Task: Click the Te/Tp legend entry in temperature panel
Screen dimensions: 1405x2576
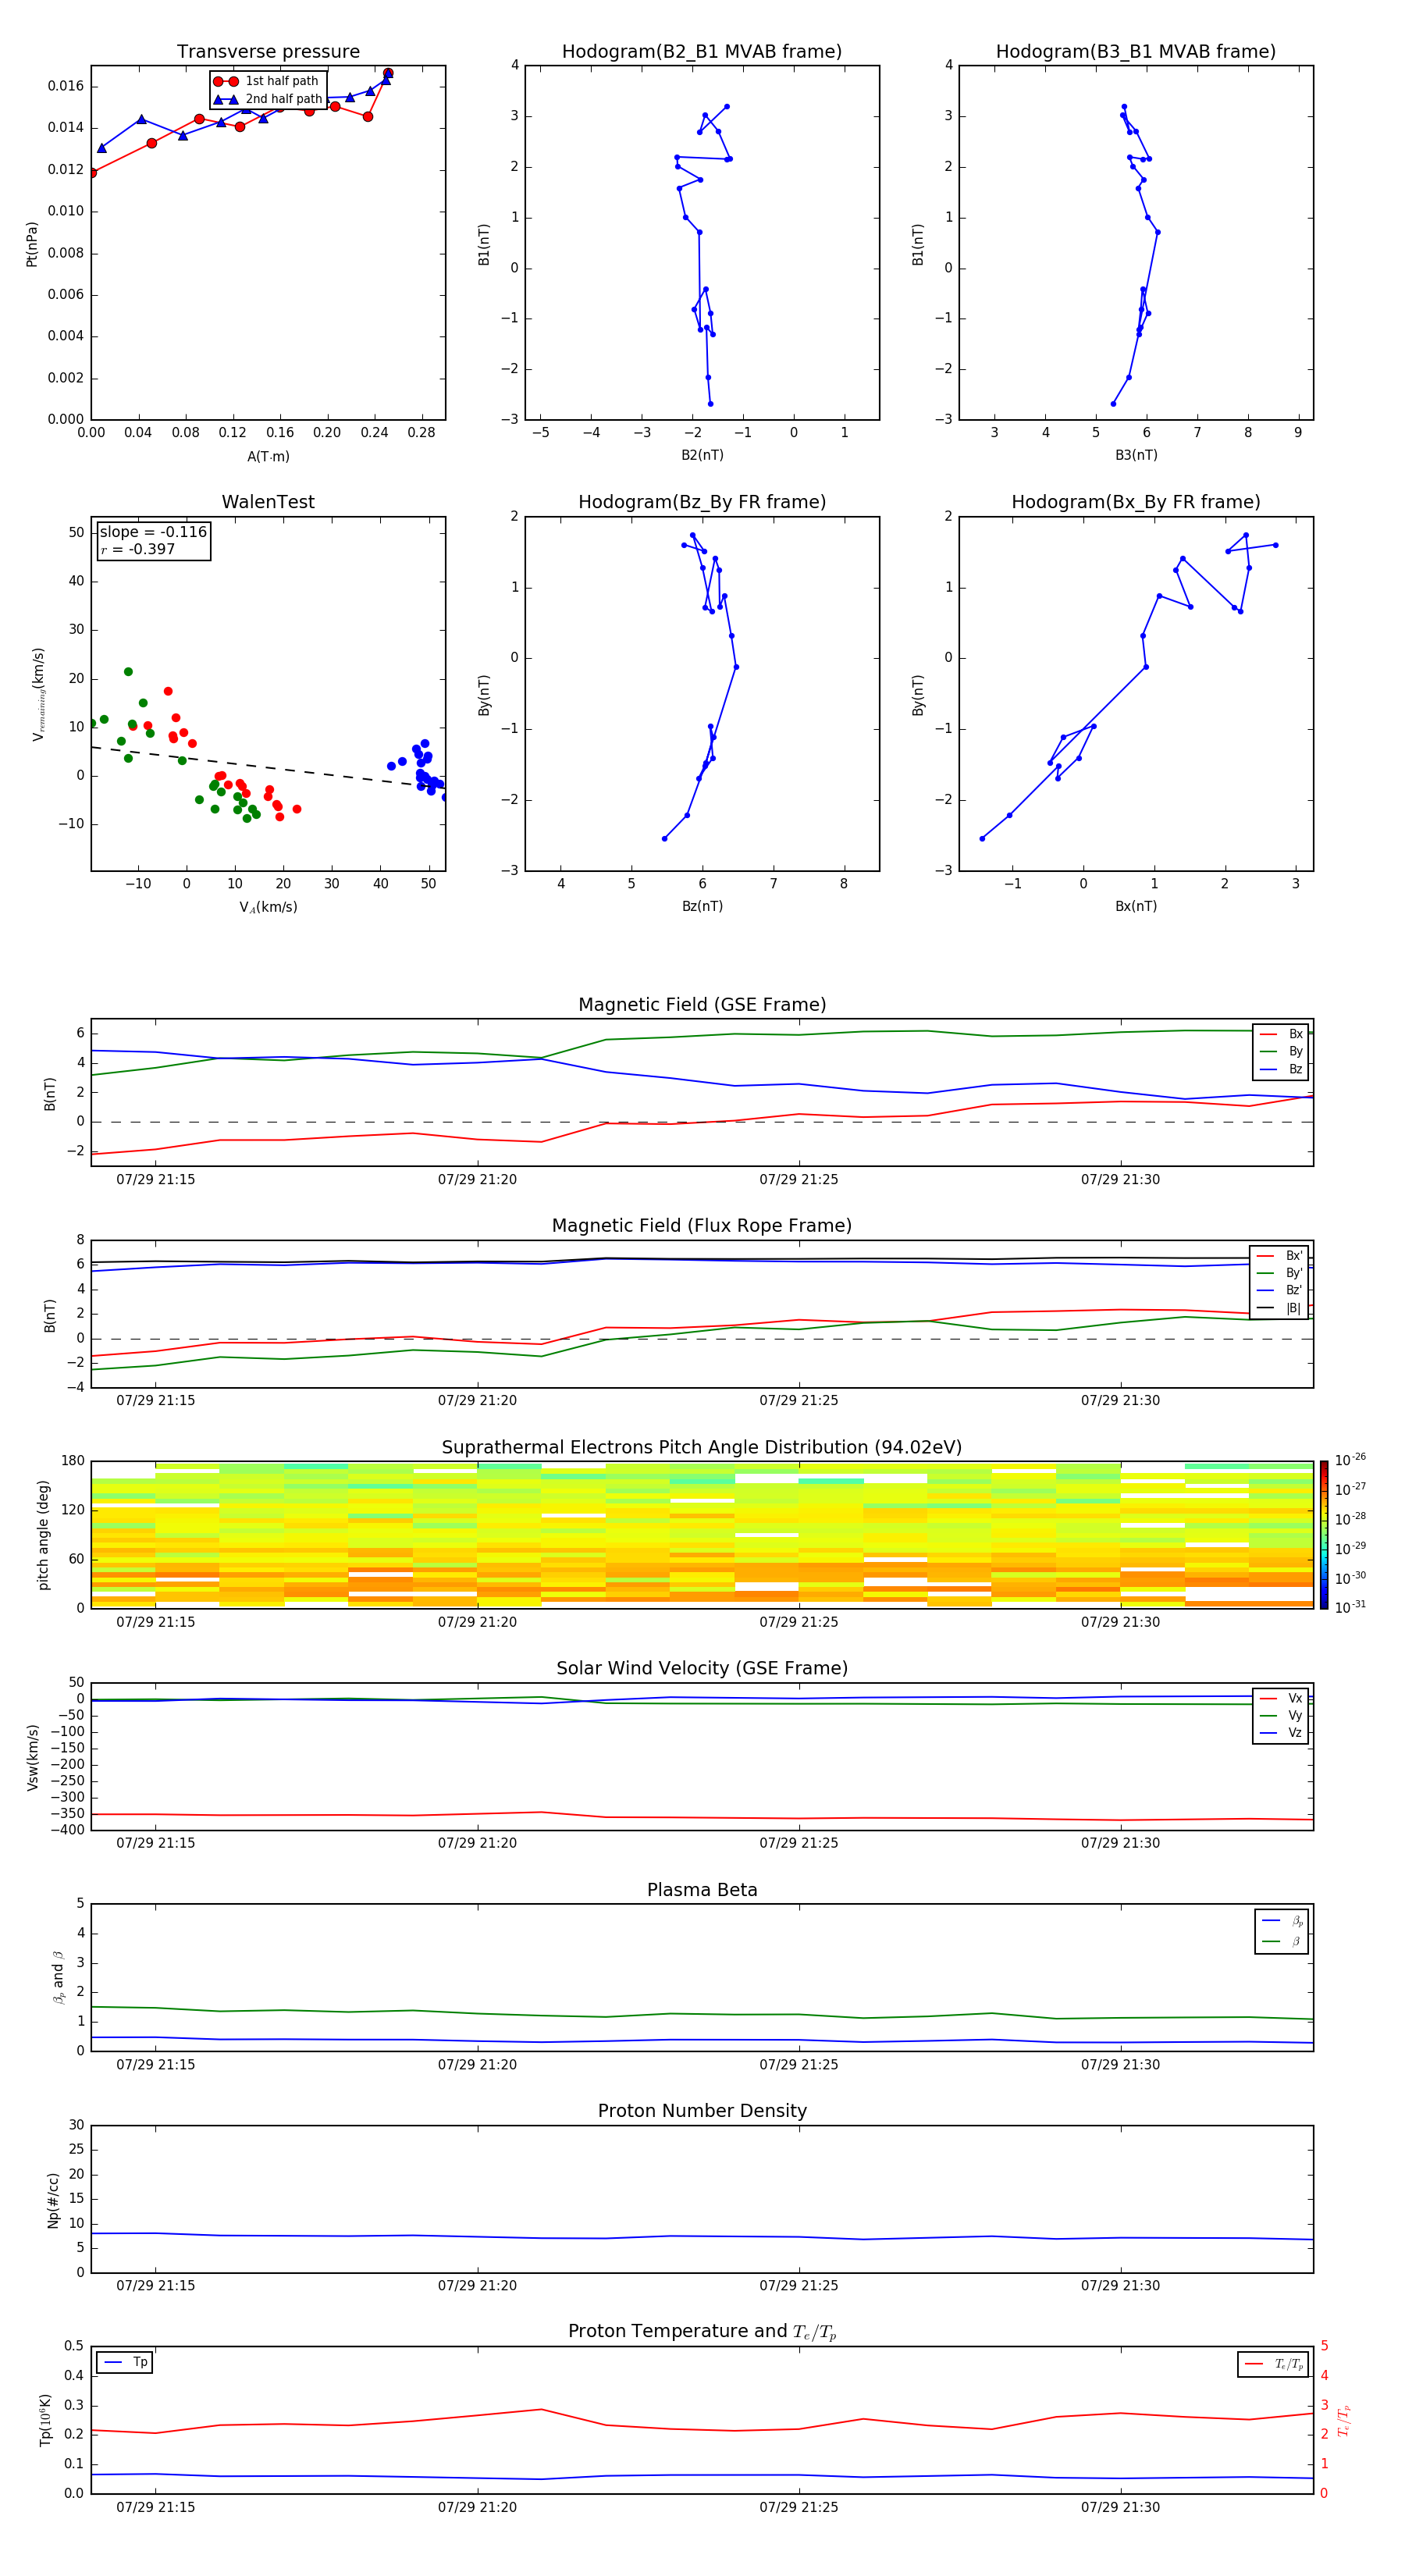Action: pyautogui.click(x=1274, y=2365)
